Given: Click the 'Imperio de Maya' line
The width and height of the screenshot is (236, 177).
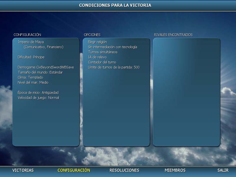Looking at the screenshot, I should click(31, 42).
